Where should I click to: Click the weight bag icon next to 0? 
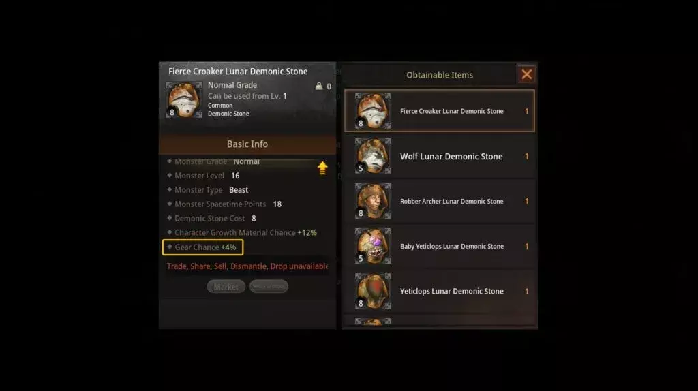(319, 86)
